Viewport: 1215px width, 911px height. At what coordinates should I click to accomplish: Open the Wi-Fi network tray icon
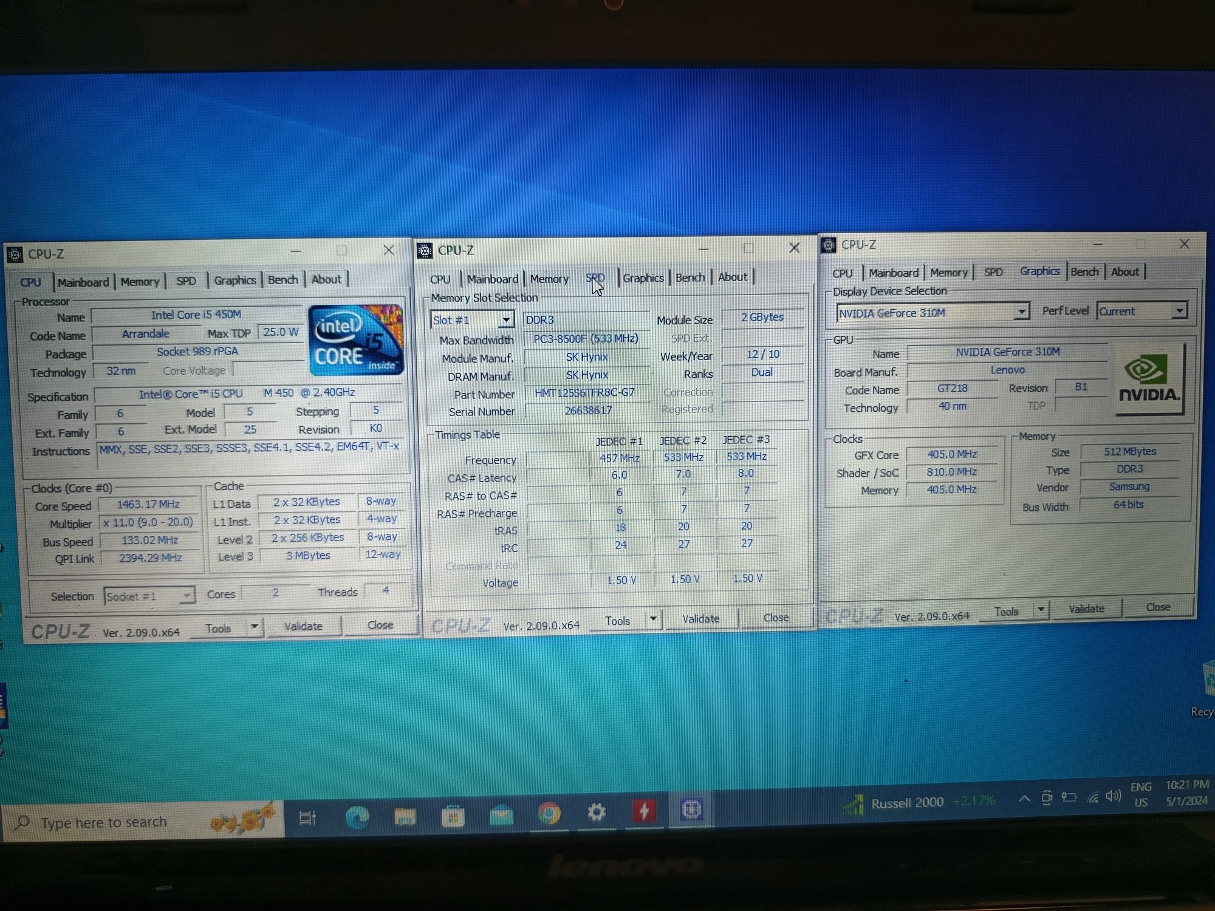[x=1092, y=797]
